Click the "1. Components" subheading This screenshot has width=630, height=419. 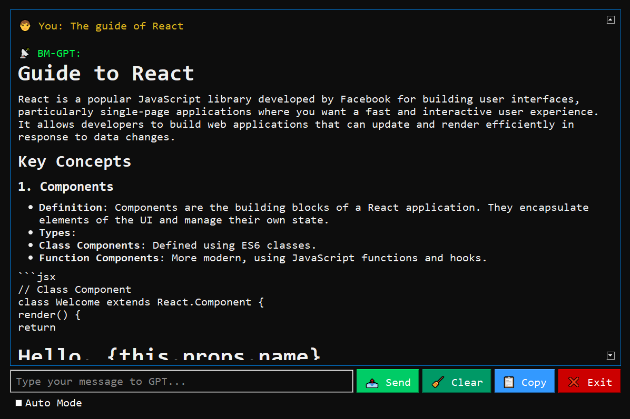(66, 187)
